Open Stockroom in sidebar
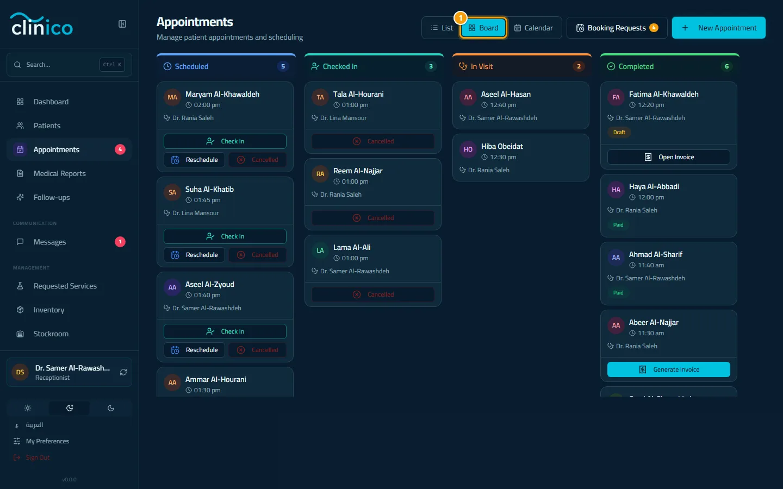 tap(69, 334)
